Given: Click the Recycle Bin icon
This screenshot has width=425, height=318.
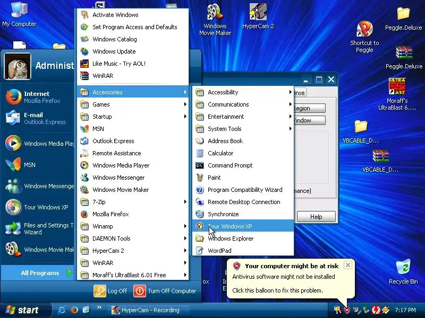Looking at the screenshot, I should coord(403,271).
